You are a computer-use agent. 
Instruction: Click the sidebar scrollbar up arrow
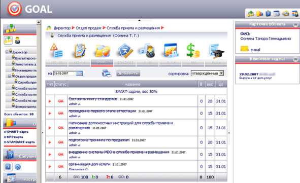tap(39, 22)
